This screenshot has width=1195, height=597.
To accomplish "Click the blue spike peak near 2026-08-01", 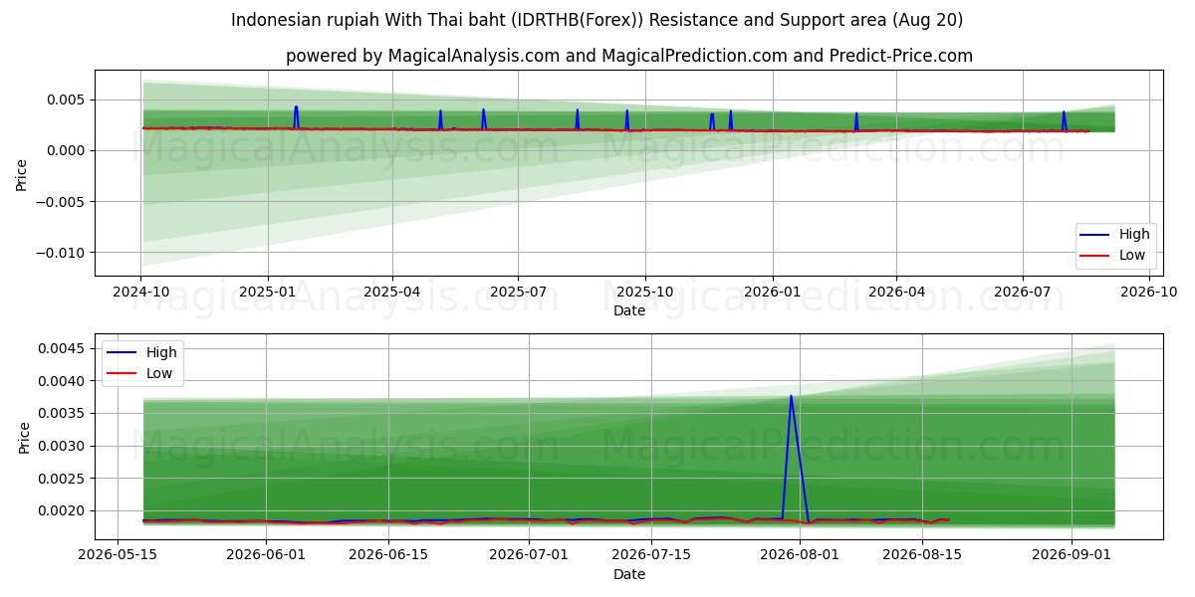I will coord(791,396).
